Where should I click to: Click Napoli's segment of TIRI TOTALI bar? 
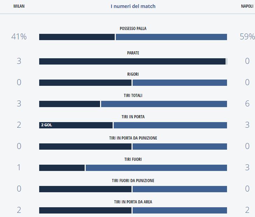point(164,104)
